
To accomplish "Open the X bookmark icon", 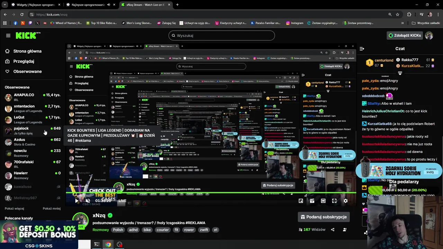I will [x=38, y=23].
